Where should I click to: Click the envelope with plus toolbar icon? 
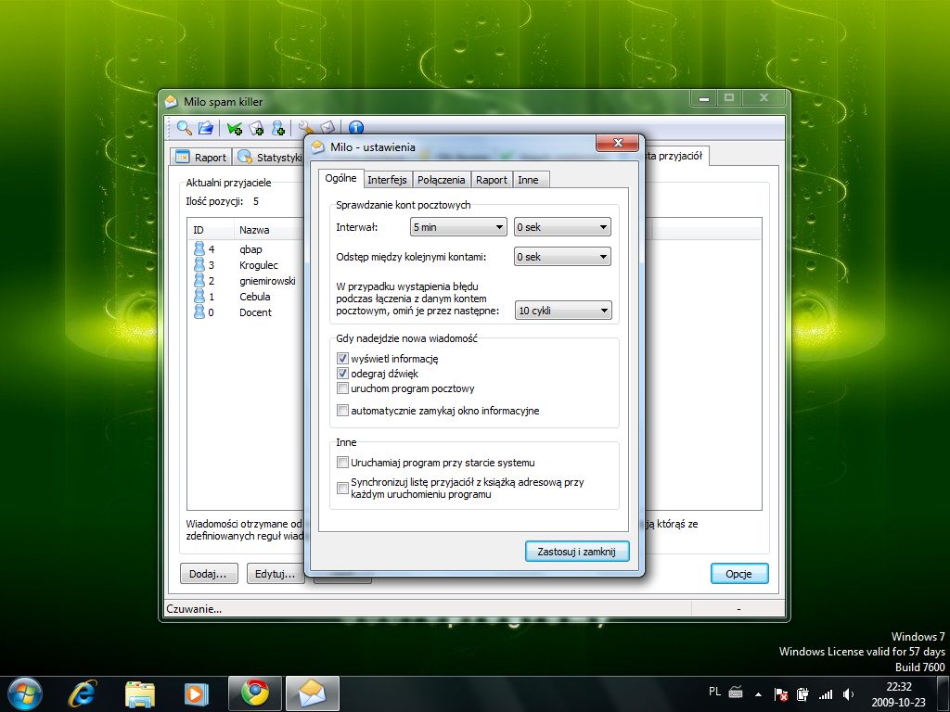pos(256,128)
